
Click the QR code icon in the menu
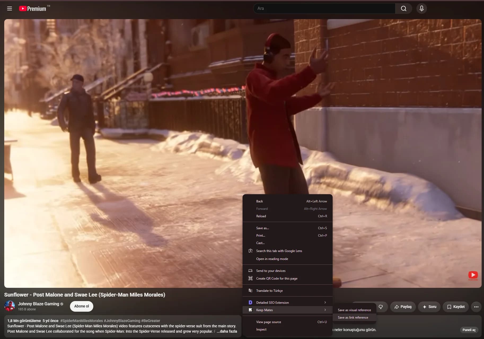pos(250,278)
